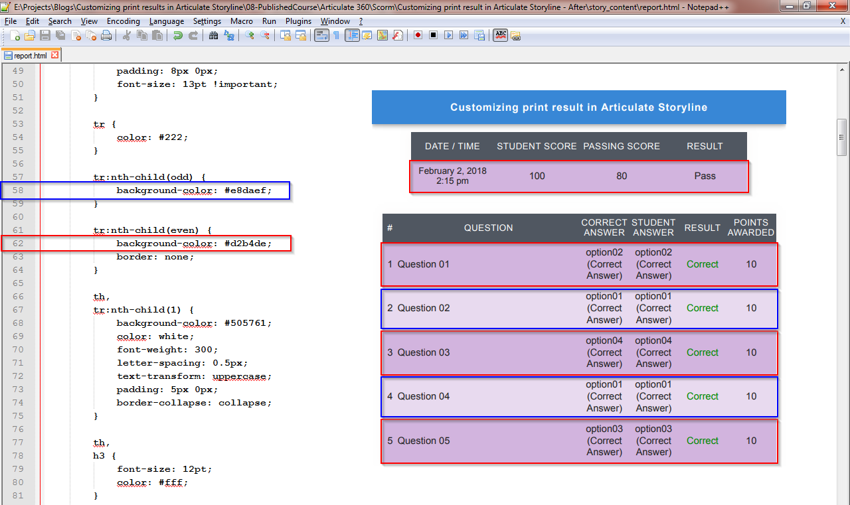Click line number 58 in the margin

[18, 190]
